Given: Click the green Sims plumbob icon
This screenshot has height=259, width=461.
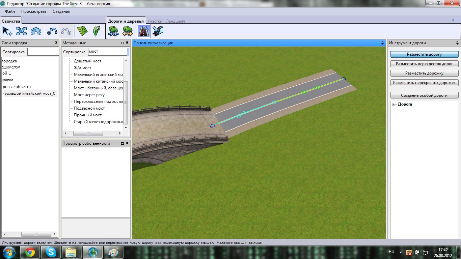Looking at the screenshot, I should [97, 31].
